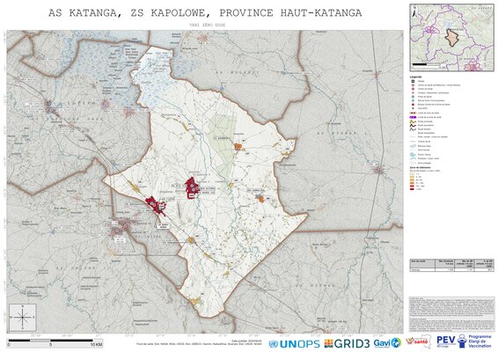Screen dimensions: 498x352
Task: Click the hospital symbol in the legend
Action: (413, 81)
